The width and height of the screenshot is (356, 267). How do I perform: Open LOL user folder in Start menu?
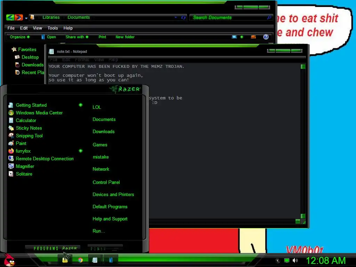(97, 107)
